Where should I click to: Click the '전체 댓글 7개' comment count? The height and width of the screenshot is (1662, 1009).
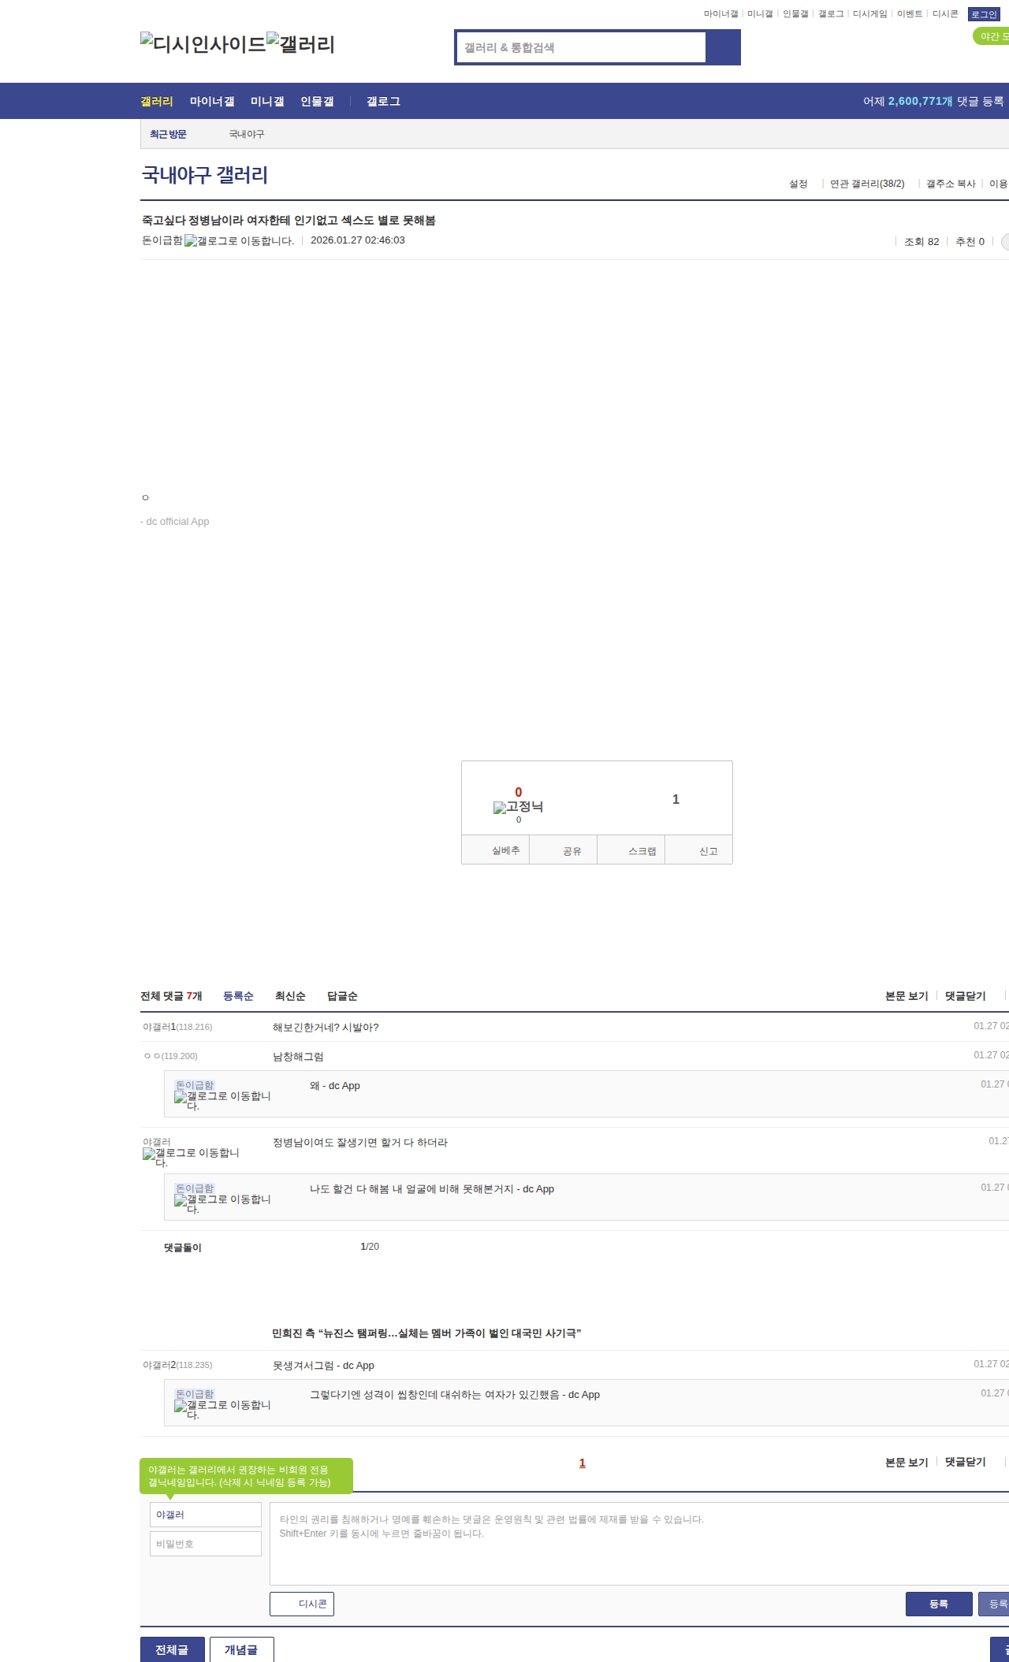171,996
